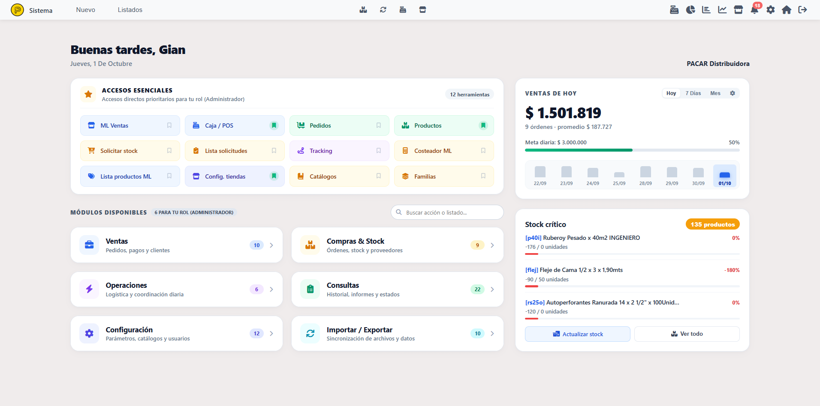Image resolution: width=820 pixels, height=406 pixels.
Task: Toggle bookmark on Config. tiendas shortcut
Action: coord(274,176)
